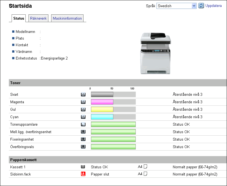The image size is (227, 186).
Task: Select the Status tab
Action: tap(19, 19)
